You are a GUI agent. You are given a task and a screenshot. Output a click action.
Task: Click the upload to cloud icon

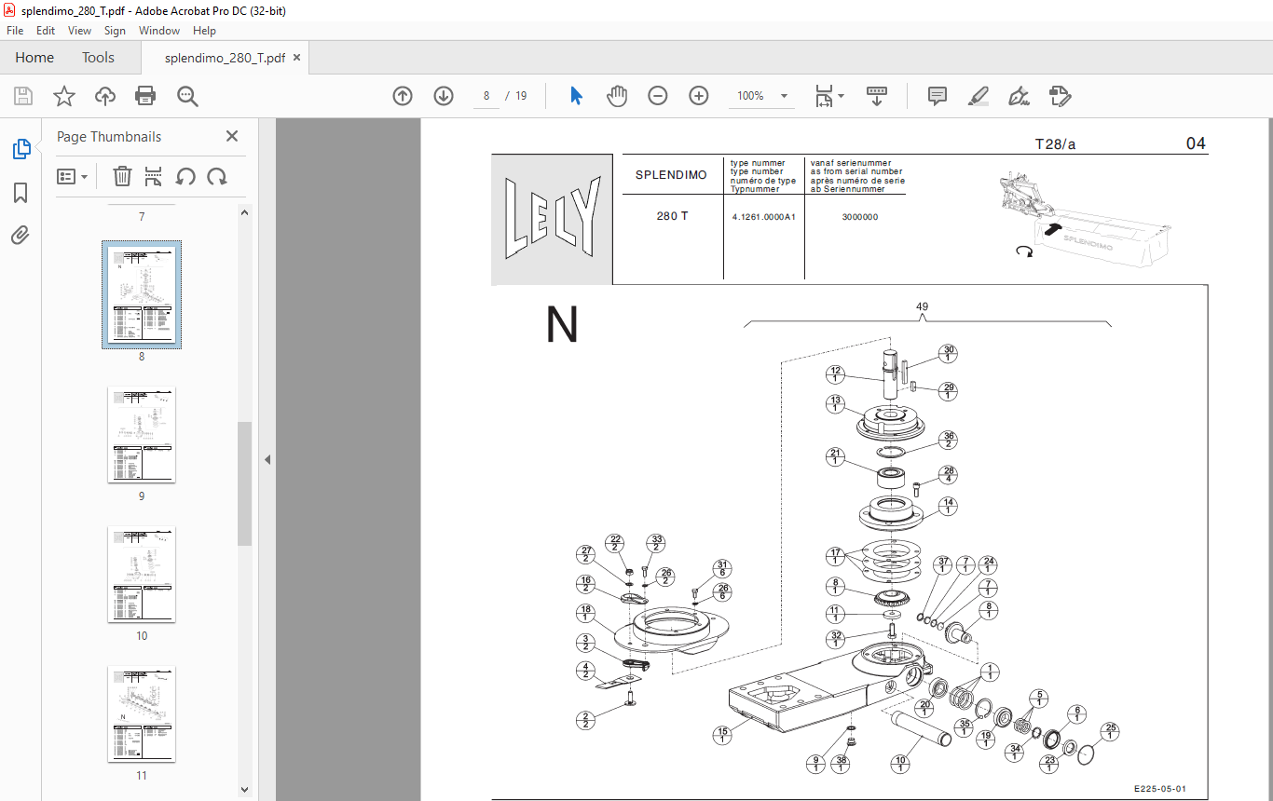coord(105,96)
